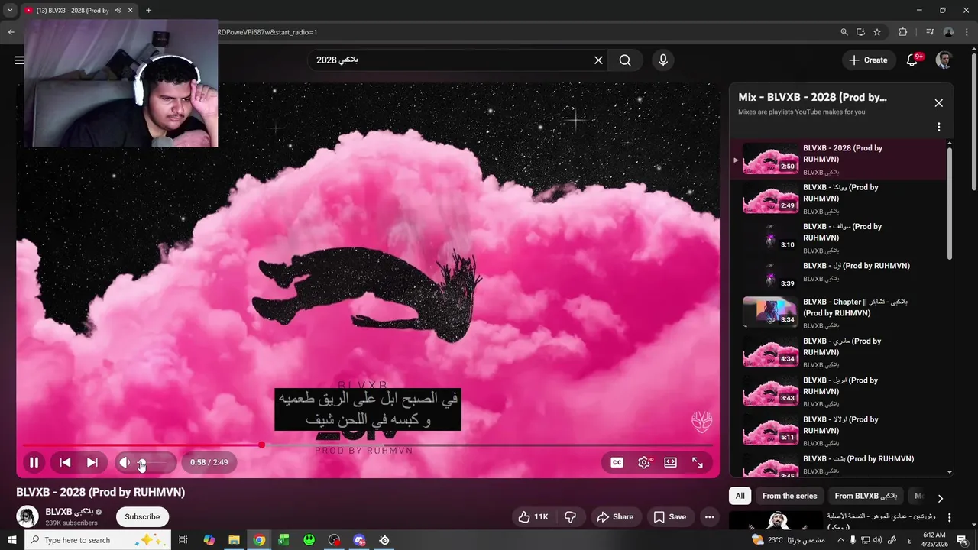The image size is (978, 550).
Task: Open the 4:34 BLVXB mix video
Action: (x=838, y=352)
